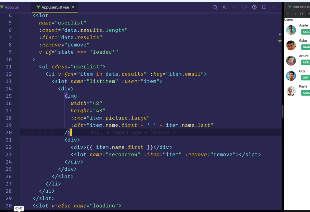
Task: Go back in the browser window
Action: point(288,14)
